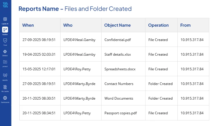
Task: Open the Trust shield icon
Action: tap(5, 41)
